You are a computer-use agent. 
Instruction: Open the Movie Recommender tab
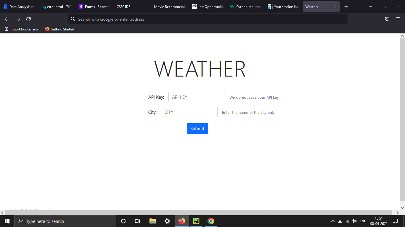[x=170, y=7]
